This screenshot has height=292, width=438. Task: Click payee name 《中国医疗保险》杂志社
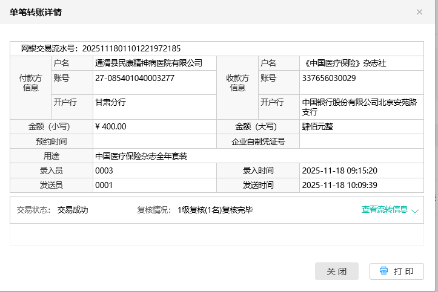point(343,63)
